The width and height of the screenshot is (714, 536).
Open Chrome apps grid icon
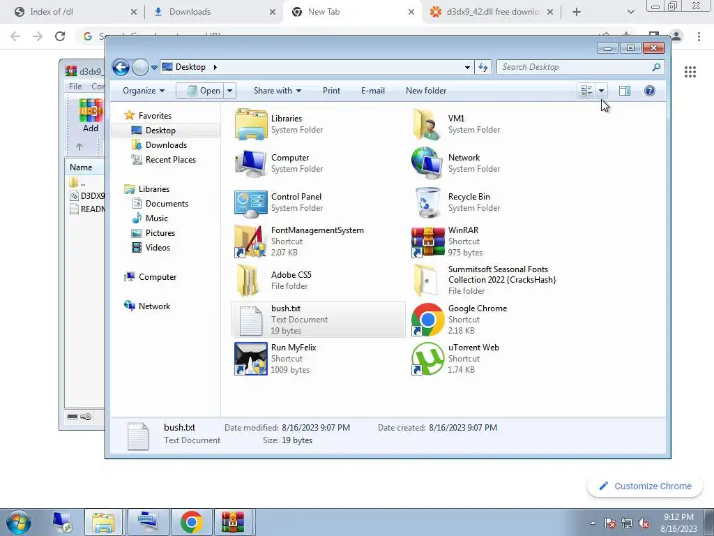point(690,72)
